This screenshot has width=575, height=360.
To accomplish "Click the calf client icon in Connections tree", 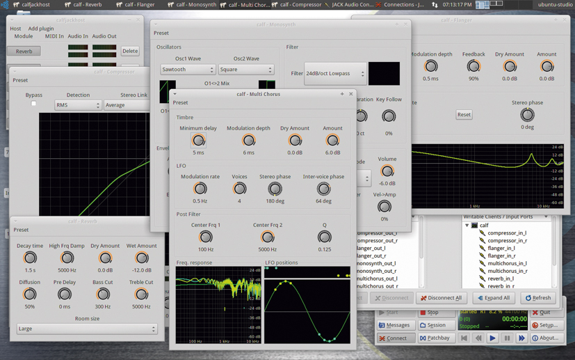I will [x=474, y=225].
